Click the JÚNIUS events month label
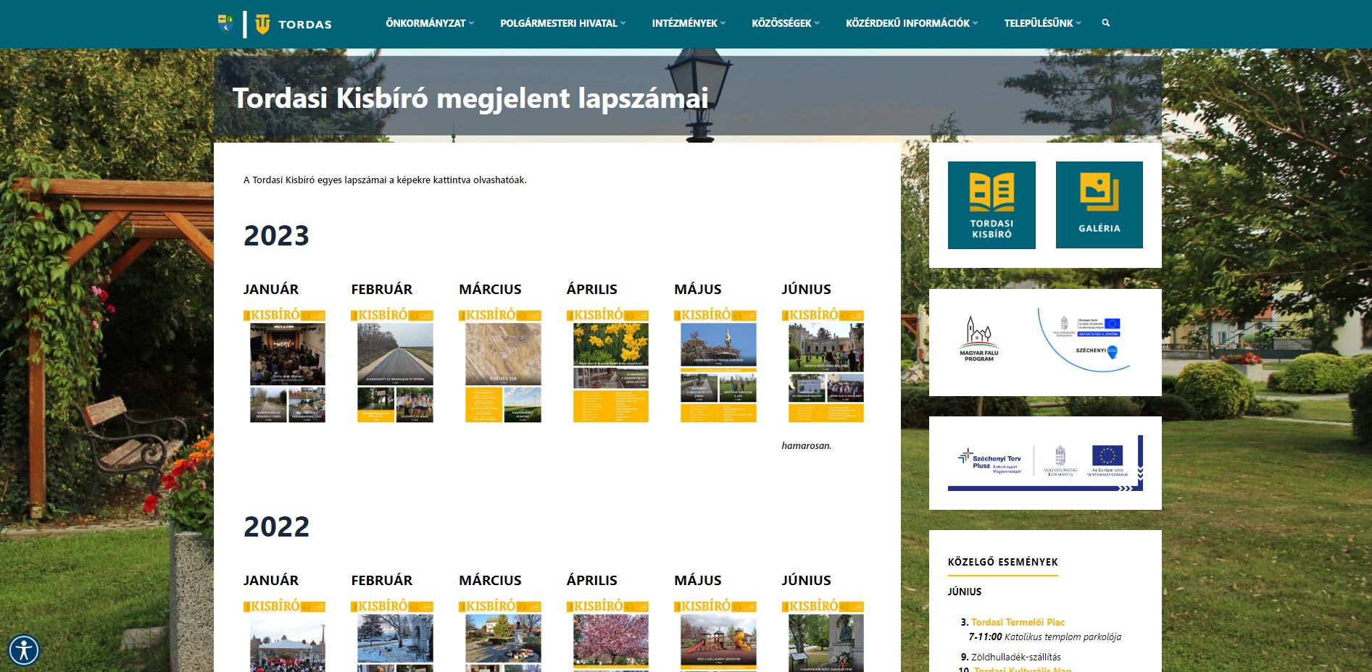This screenshot has height=672, width=1372. click(965, 592)
